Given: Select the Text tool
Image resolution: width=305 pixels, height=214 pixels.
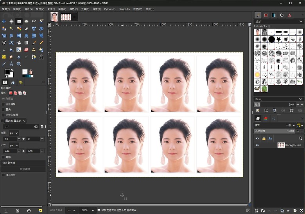Looking at the screenshot, I should tap(41, 57).
